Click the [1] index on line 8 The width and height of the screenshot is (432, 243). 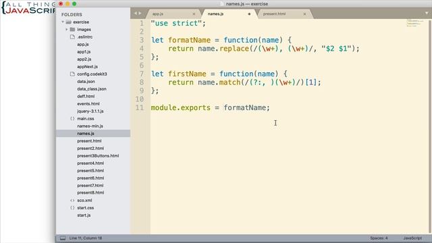(310, 82)
